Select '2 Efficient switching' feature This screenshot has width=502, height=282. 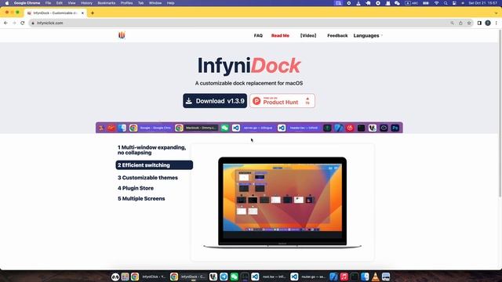154,165
